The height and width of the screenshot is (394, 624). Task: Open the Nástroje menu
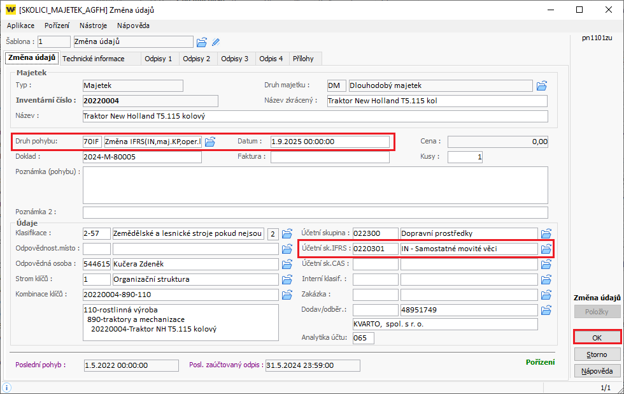[93, 26]
